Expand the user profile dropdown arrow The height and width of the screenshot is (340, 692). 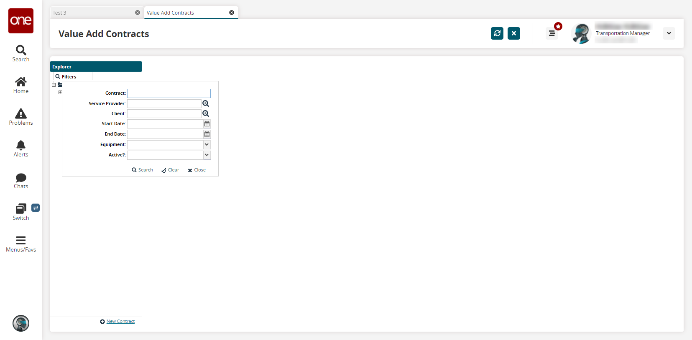coord(669,33)
